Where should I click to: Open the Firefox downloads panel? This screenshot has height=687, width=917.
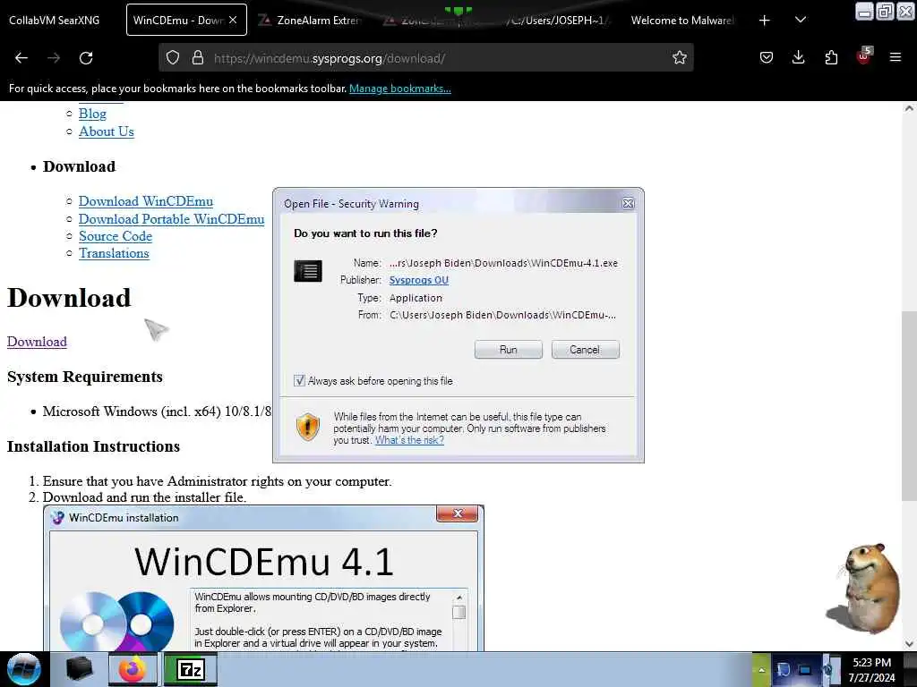click(798, 58)
